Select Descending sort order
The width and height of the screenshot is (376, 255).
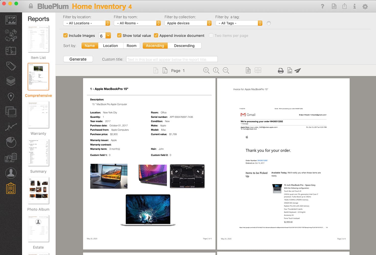click(x=184, y=46)
